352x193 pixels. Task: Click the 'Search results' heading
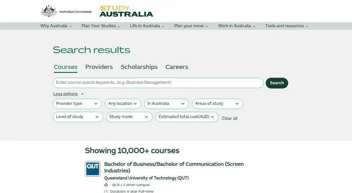pos(92,50)
